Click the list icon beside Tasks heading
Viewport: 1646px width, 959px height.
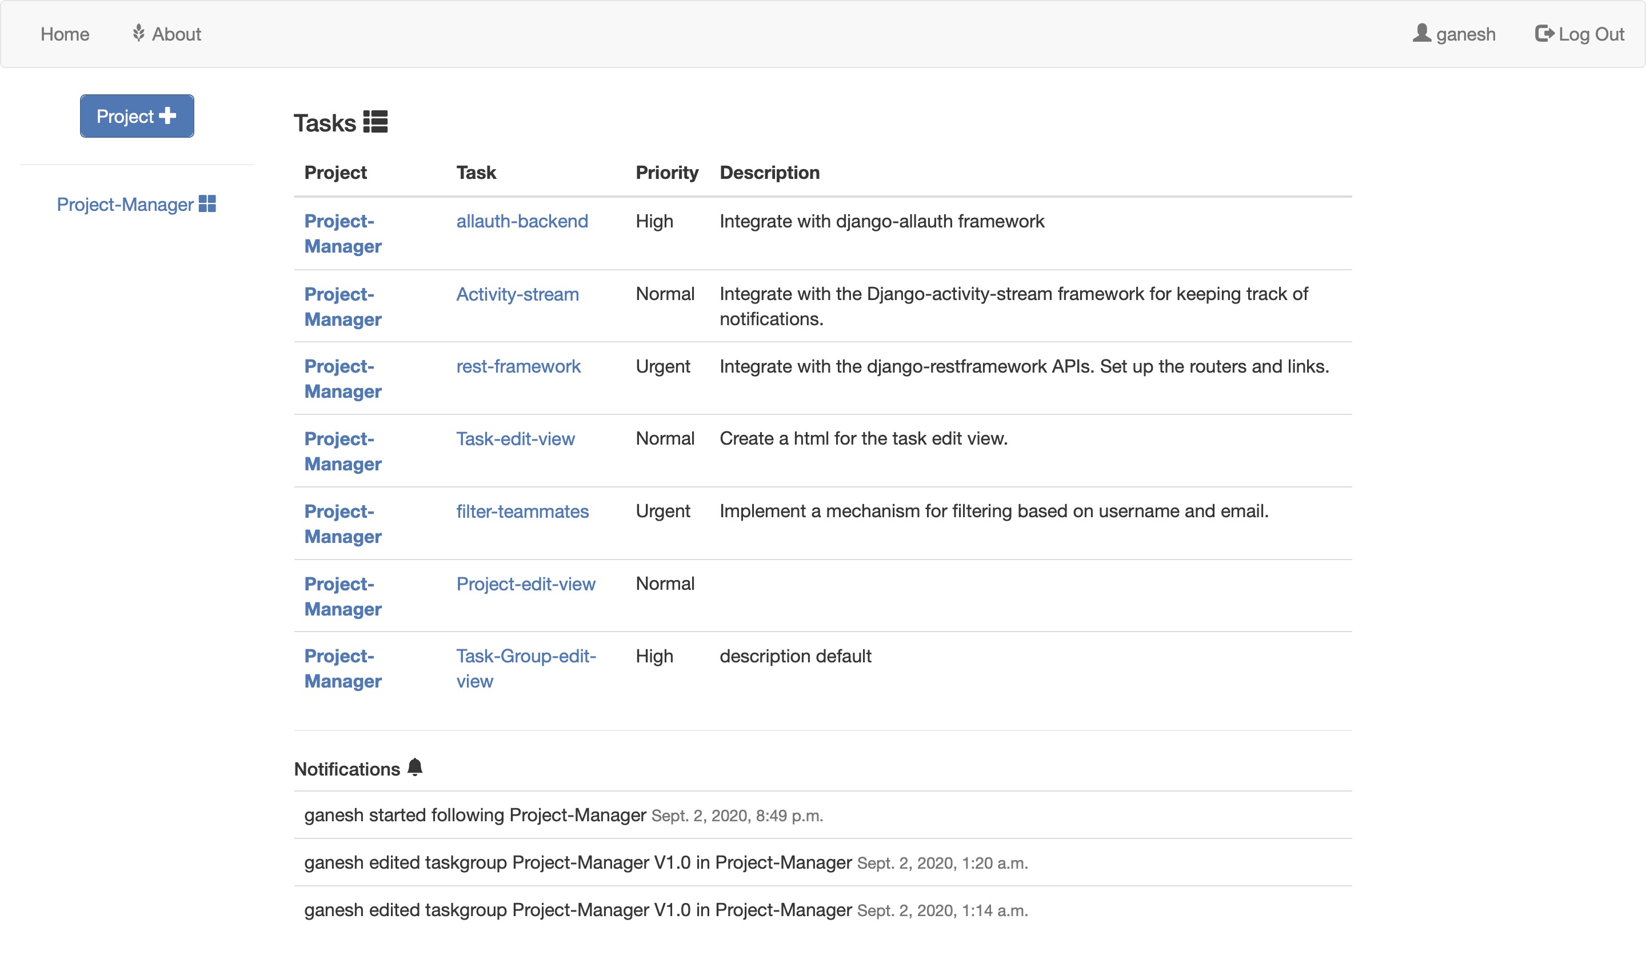tap(375, 122)
